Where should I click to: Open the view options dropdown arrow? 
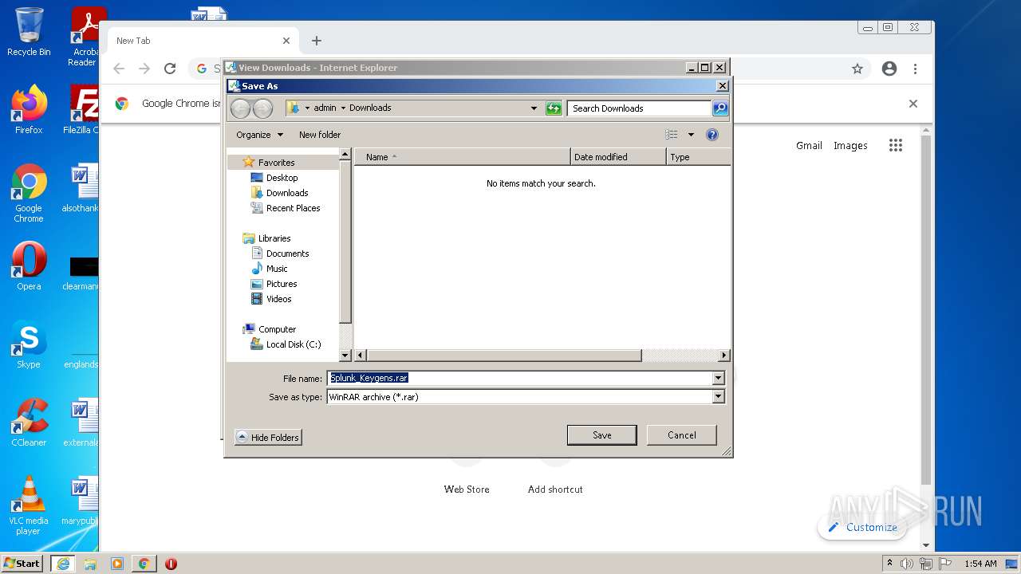(x=691, y=135)
